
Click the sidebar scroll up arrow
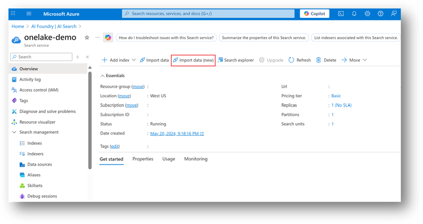click(90, 67)
